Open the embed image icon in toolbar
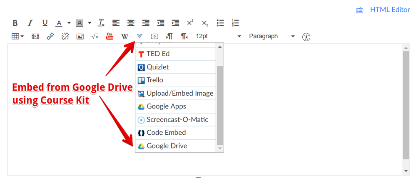 point(80,37)
